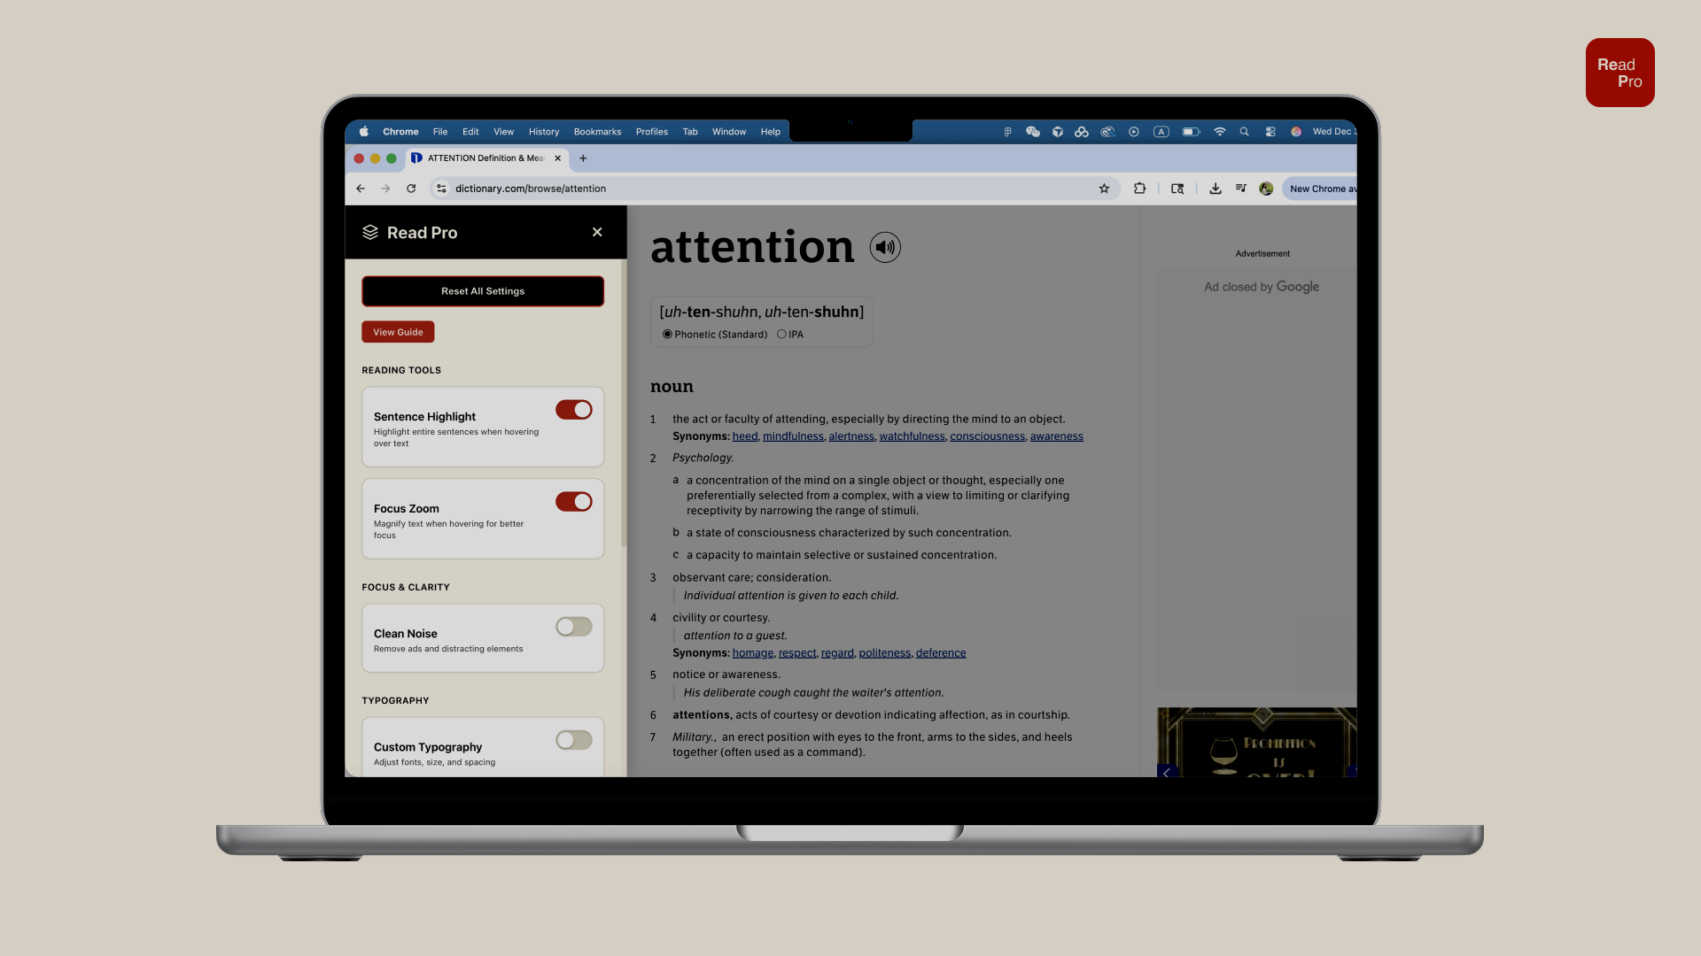Open a new browser tab
This screenshot has height=956, width=1701.
[x=583, y=158]
